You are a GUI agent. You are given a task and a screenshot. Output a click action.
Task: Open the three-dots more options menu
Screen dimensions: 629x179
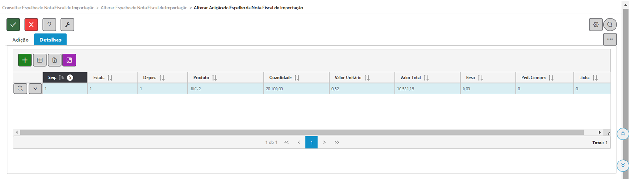610,39
